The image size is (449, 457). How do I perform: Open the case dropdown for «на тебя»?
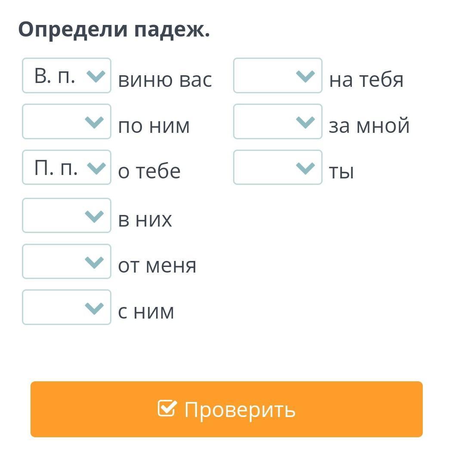[x=277, y=76]
